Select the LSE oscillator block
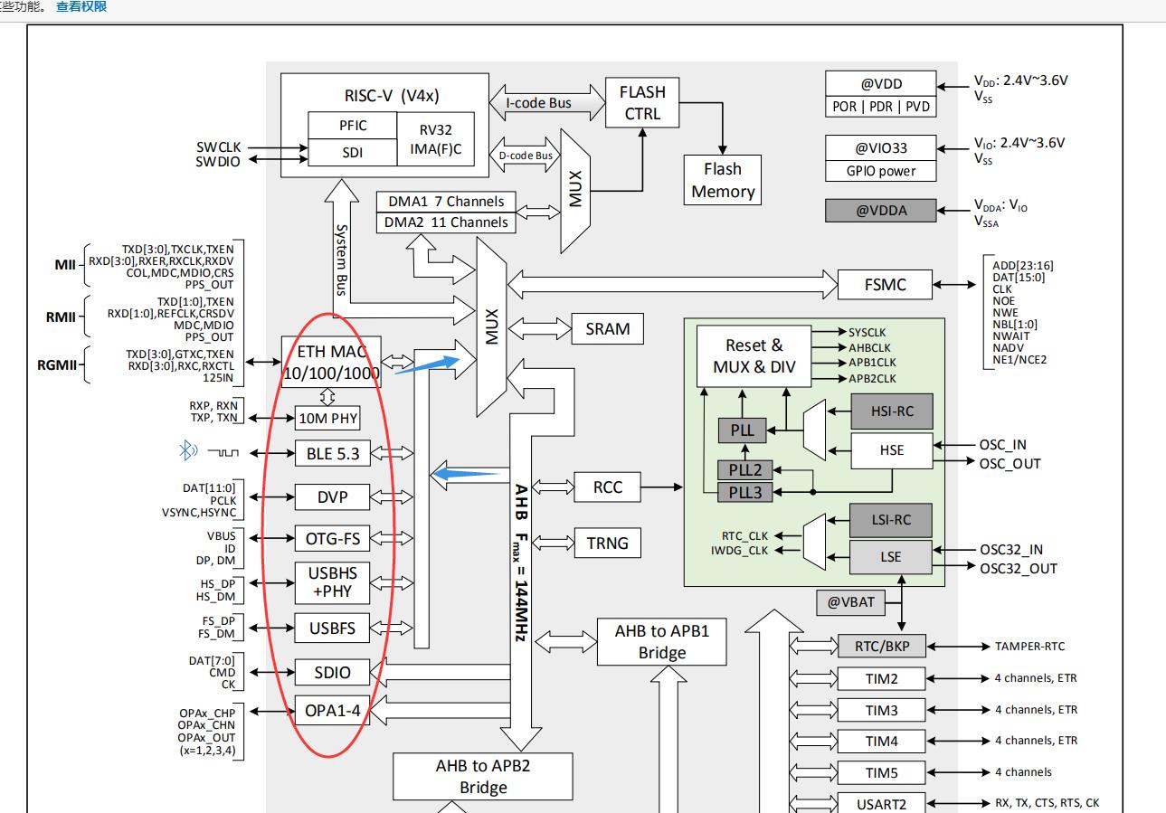The image size is (1166, 813). (x=891, y=556)
